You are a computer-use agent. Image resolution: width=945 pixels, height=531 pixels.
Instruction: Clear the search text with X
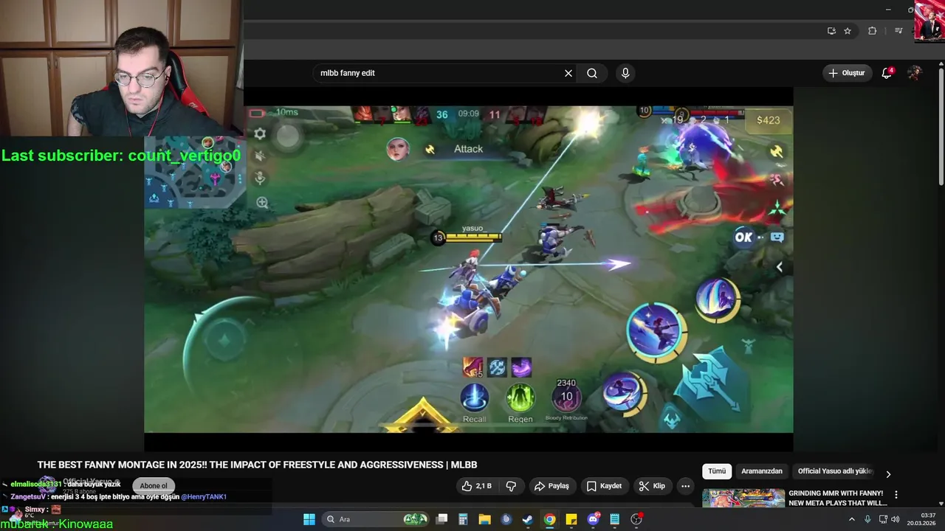point(568,73)
